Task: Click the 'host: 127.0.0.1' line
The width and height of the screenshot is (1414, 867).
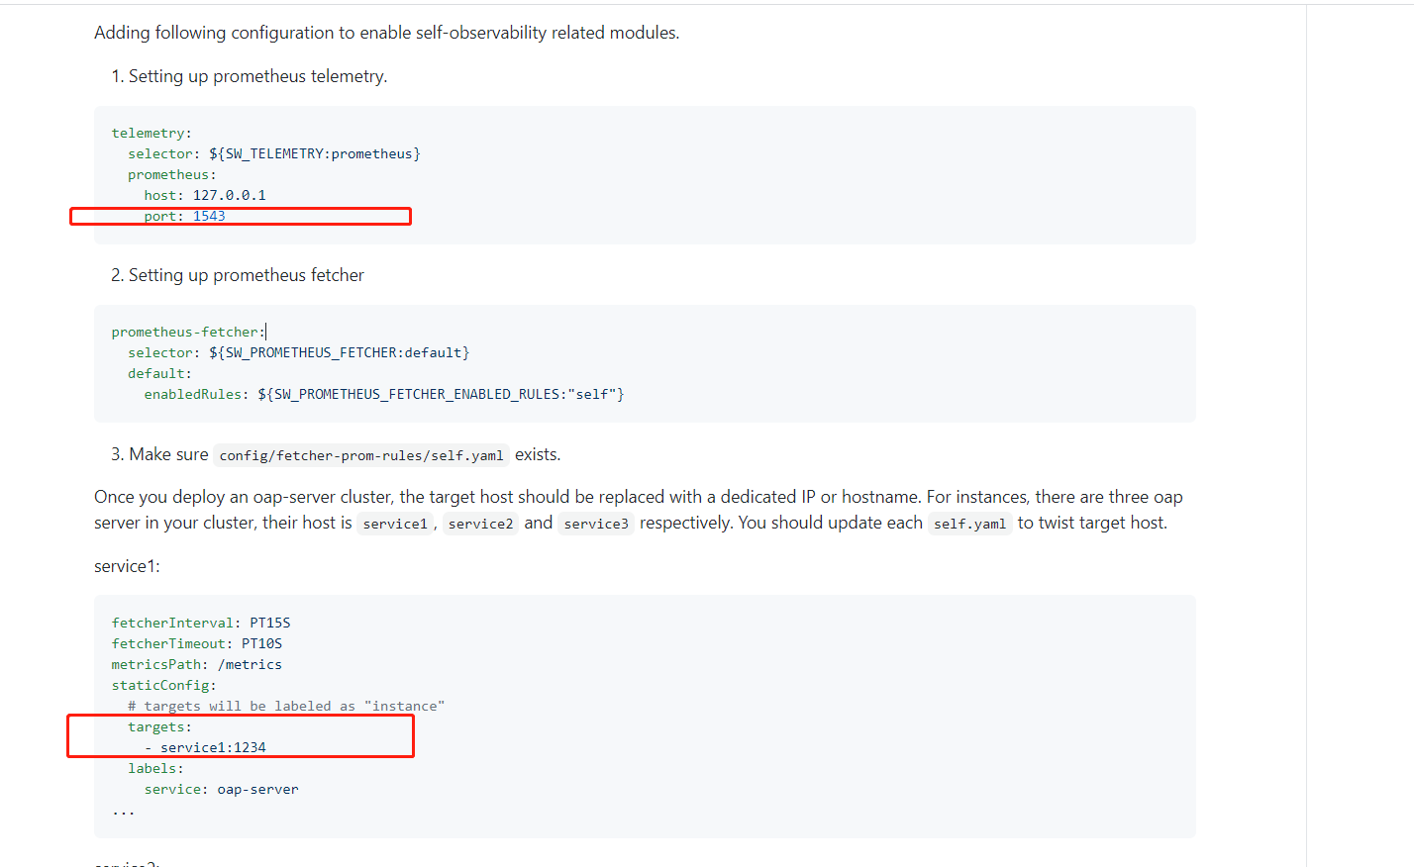Action: point(205,195)
